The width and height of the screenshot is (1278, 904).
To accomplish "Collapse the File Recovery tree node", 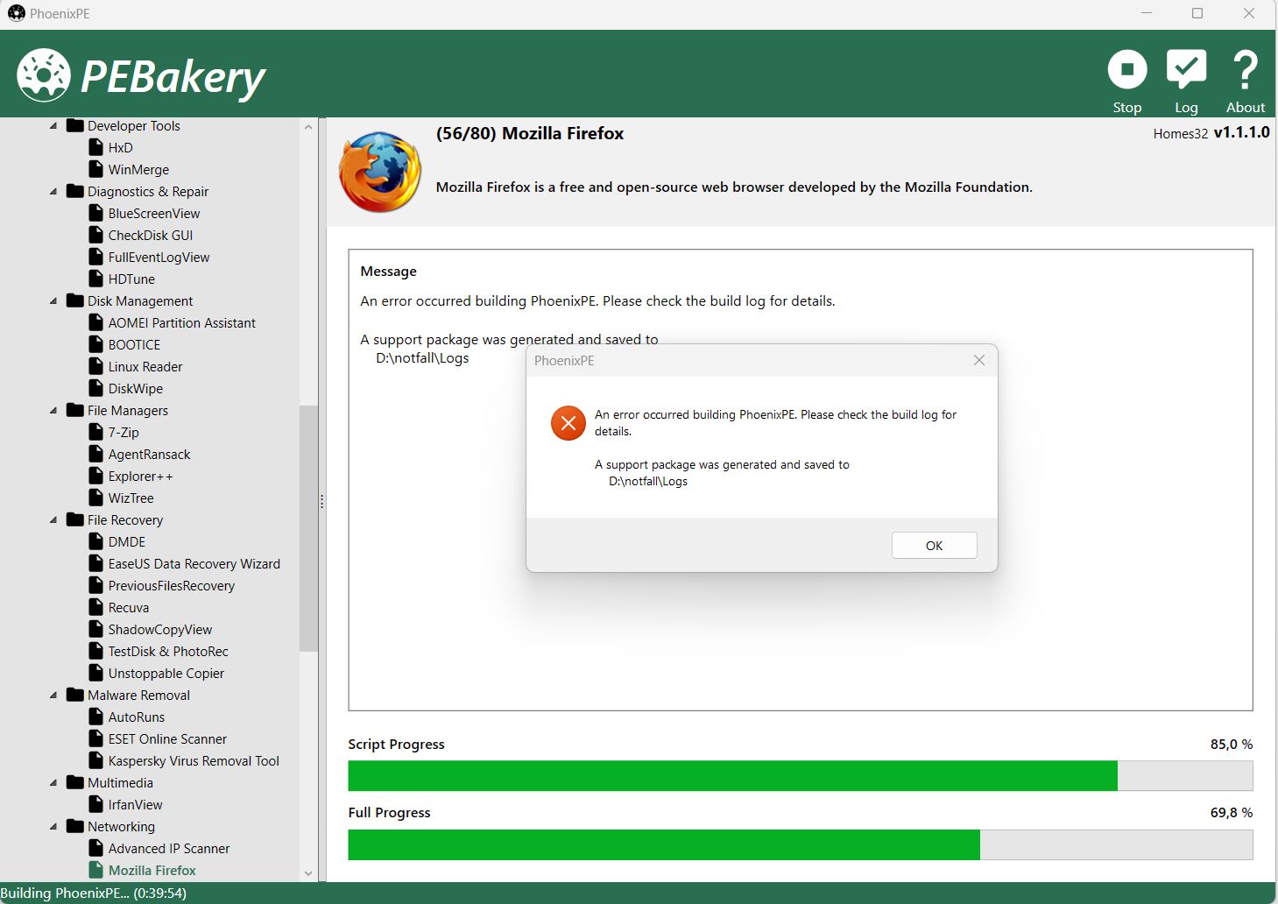I will [53, 520].
